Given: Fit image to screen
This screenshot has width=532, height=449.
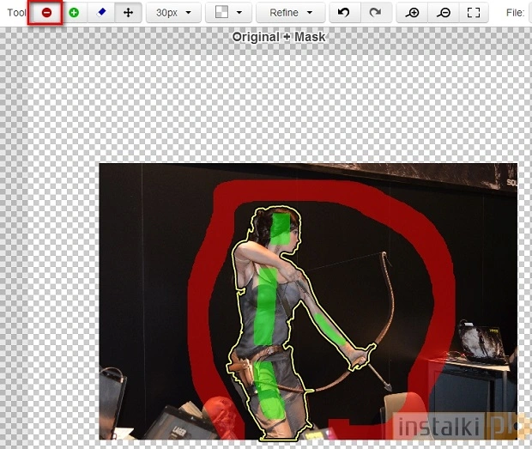Looking at the screenshot, I should tap(474, 13).
